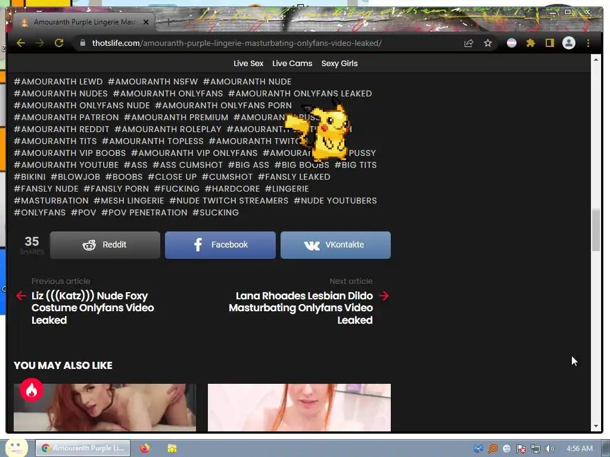Open the first You May Also Like thumbnail
Screen dimensions: 610x457
(105, 407)
